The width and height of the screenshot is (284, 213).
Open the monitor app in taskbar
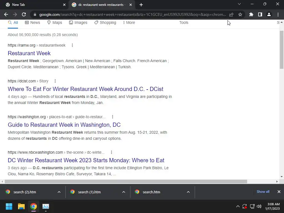(x=46, y=206)
